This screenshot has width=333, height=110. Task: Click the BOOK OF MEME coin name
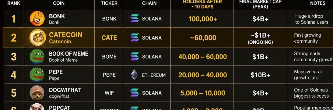pos(68,54)
